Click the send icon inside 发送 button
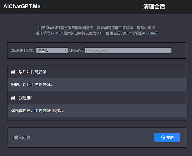Image resolution: width=192 pixels, height=156 pixels. (163, 138)
